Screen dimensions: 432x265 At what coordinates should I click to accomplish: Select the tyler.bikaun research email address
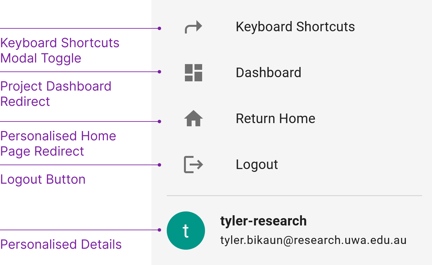tap(313, 240)
